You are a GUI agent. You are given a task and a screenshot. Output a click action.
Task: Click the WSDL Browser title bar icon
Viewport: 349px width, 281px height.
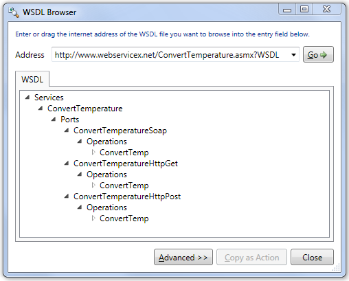(x=14, y=12)
